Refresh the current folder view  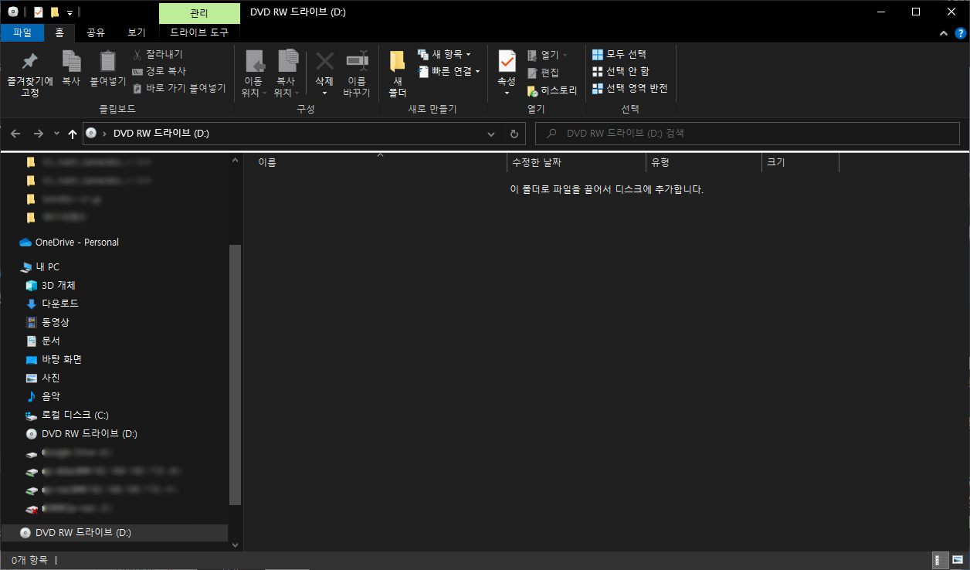click(x=514, y=134)
